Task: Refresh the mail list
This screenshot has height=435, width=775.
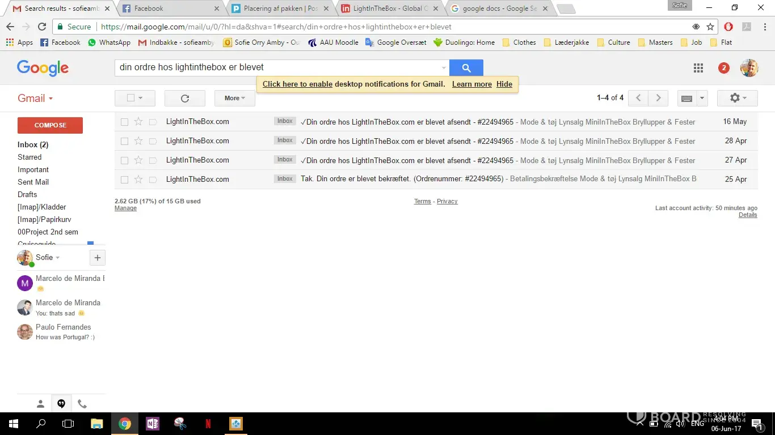Action: (x=184, y=98)
